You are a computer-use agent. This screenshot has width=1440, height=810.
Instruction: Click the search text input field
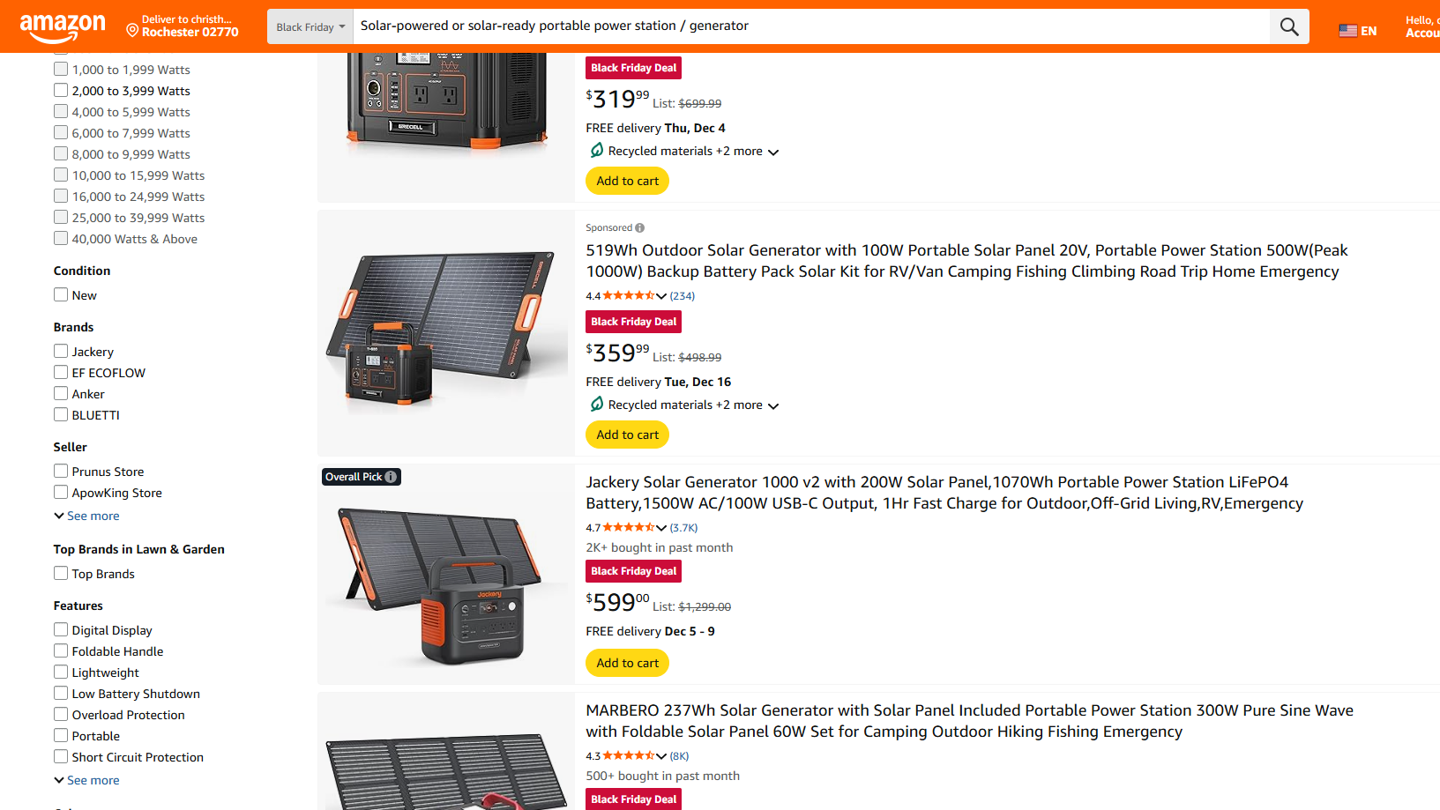pyautogui.click(x=811, y=26)
